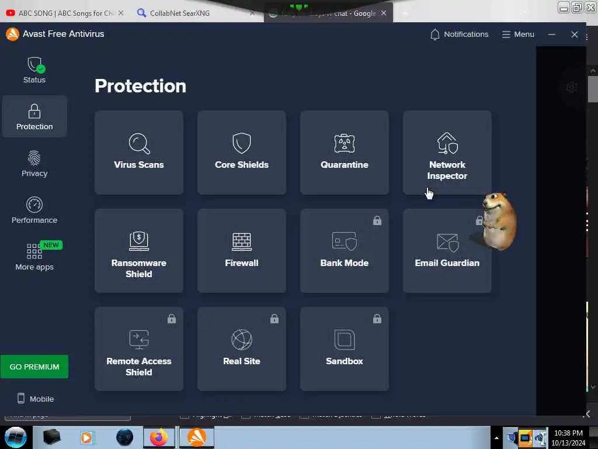Open Firefox from the taskbar
This screenshot has height=449, width=598.
[x=159, y=437]
